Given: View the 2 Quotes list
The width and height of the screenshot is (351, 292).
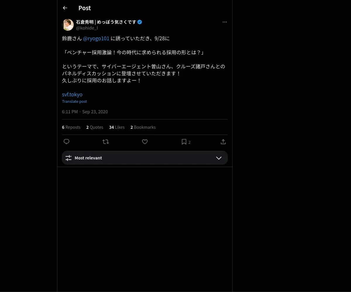Looking at the screenshot, I should (x=95, y=127).
